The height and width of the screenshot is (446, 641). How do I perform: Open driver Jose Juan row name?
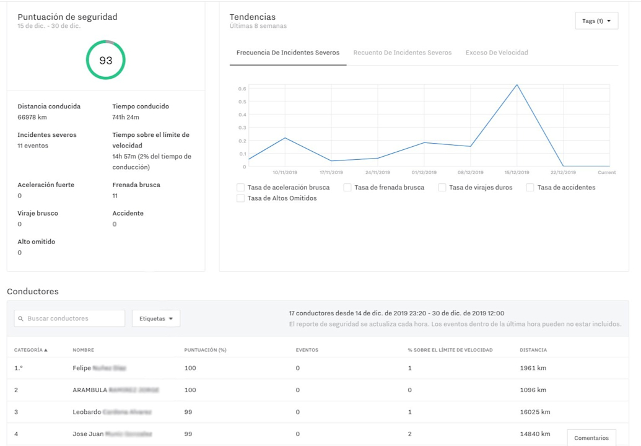(113, 434)
